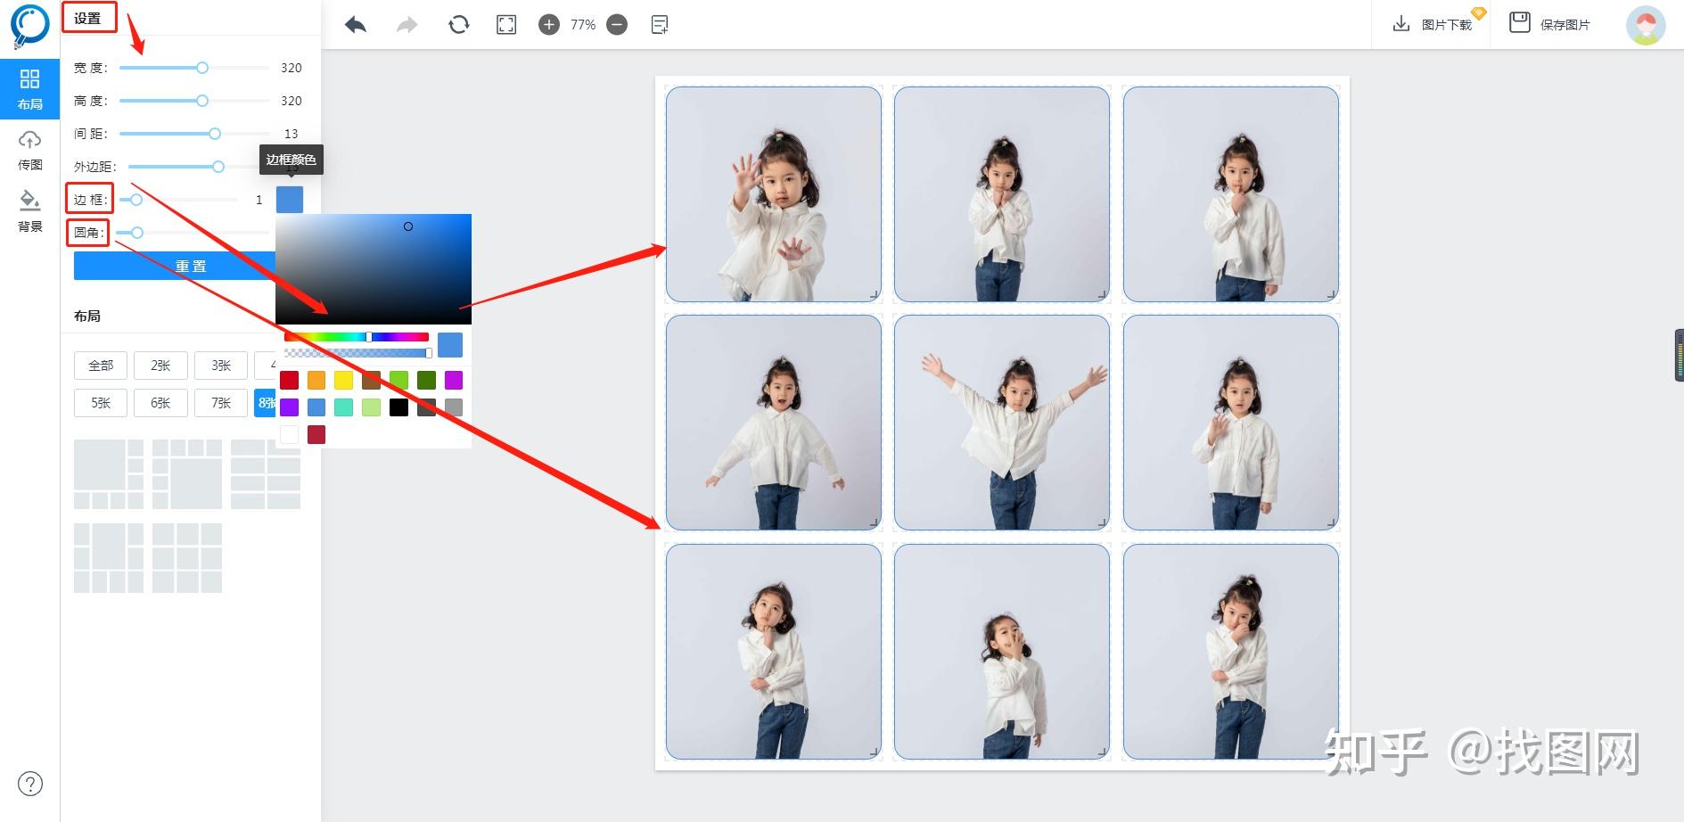
Task: Pick the turquoise preset color
Action: click(344, 407)
